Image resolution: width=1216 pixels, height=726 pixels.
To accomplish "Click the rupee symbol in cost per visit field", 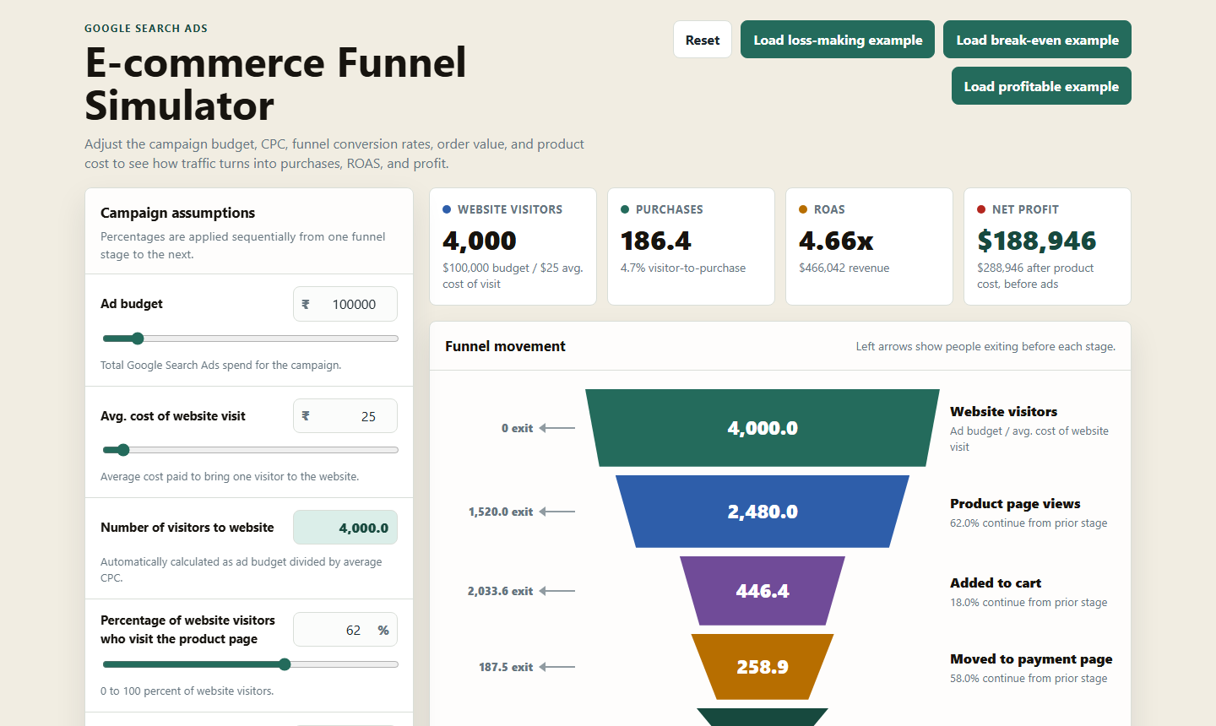I will click(x=306, y=416).
